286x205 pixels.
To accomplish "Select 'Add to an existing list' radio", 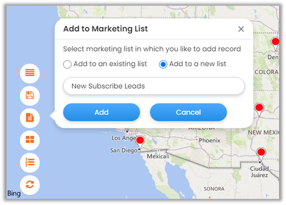I will click(x=67, y=64).
